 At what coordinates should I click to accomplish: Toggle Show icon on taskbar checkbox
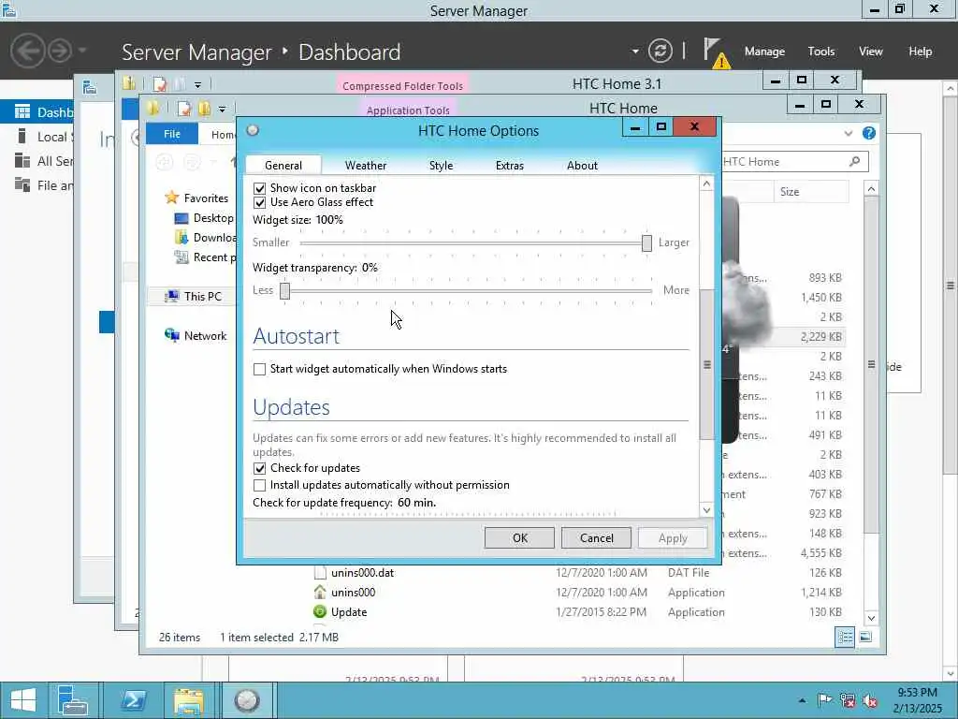(260, 188)
